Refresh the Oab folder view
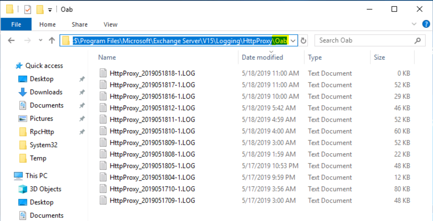 point(303,41)
